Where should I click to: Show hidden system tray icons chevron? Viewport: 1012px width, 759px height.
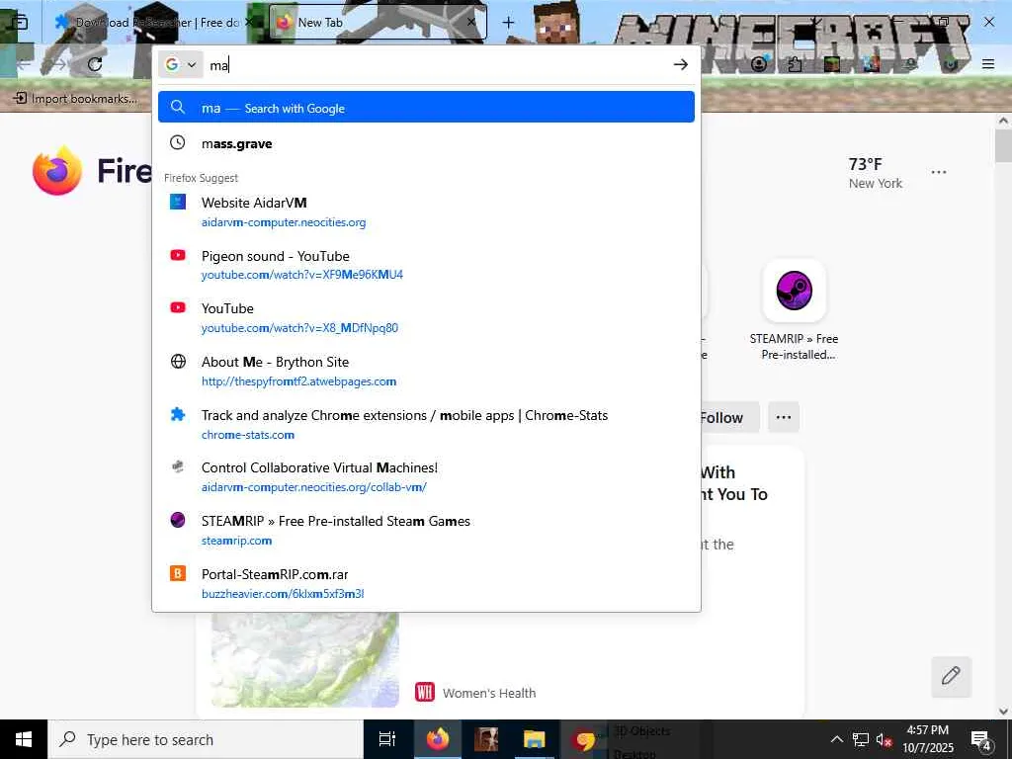pos(836,739)
